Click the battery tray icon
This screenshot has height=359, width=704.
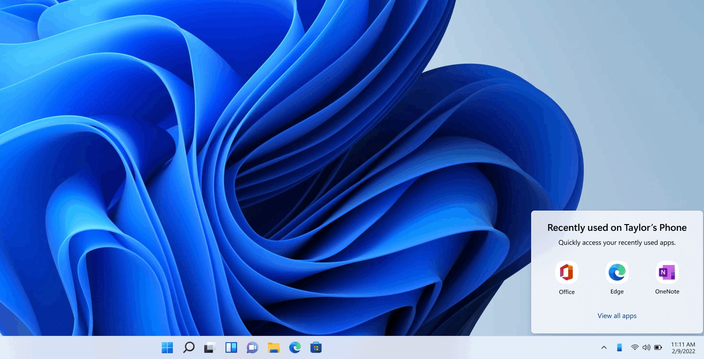[x=658, y=347]
